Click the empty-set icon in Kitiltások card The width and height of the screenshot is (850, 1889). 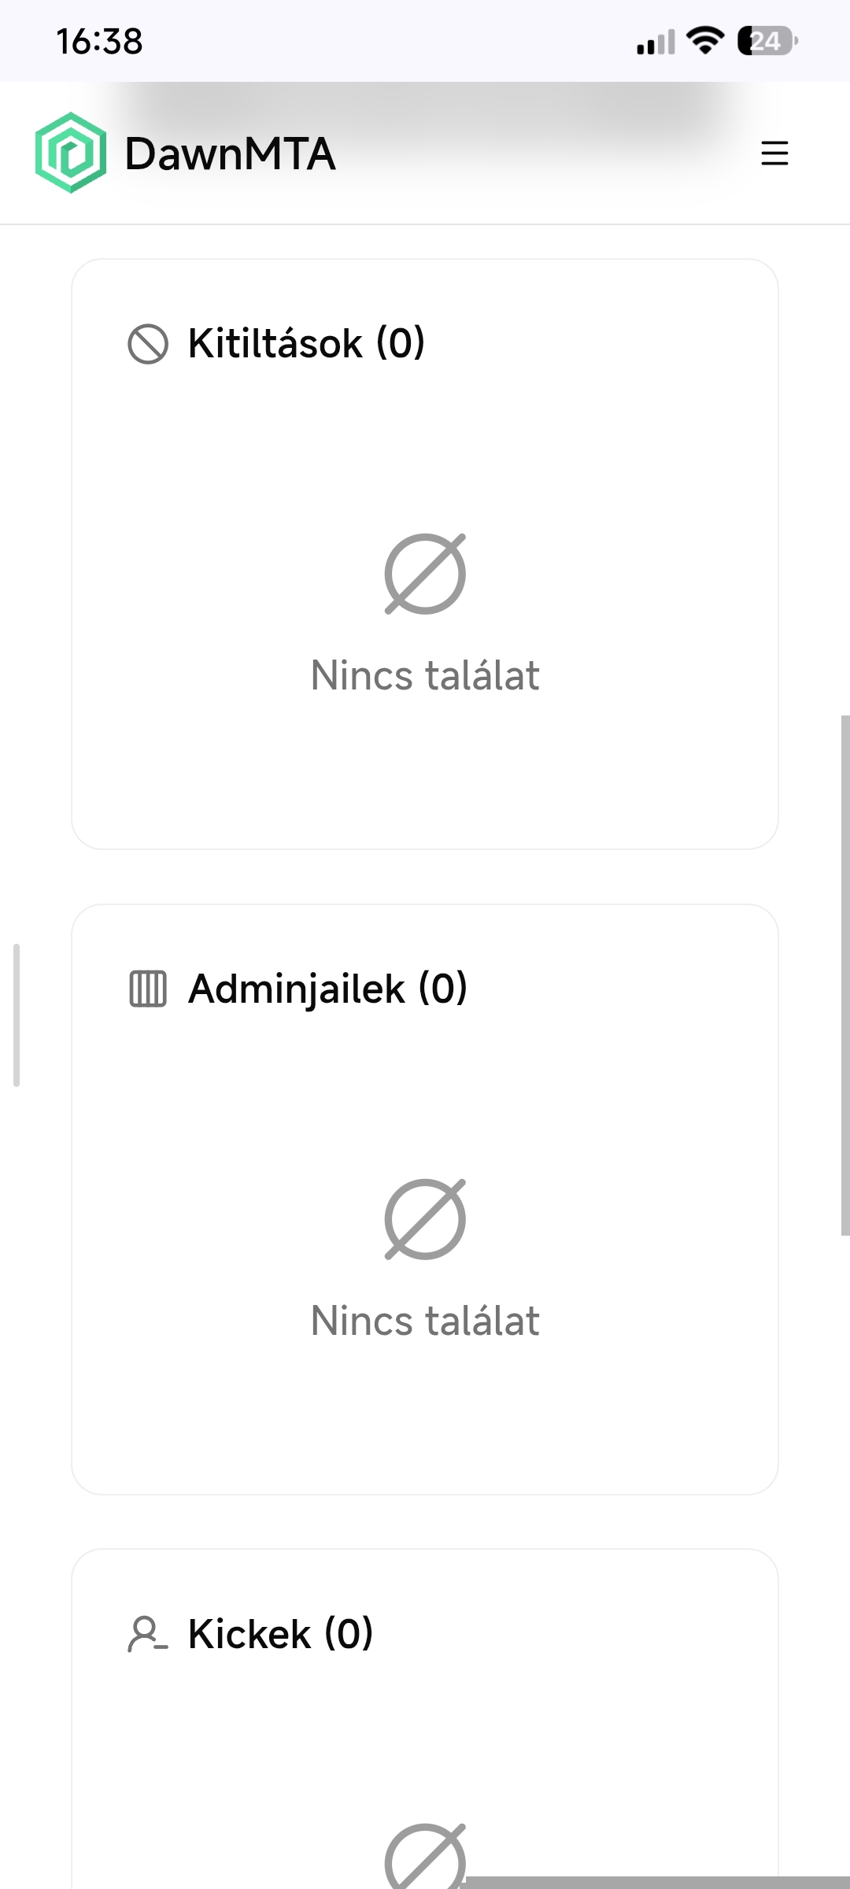click(x=425, y=573)
